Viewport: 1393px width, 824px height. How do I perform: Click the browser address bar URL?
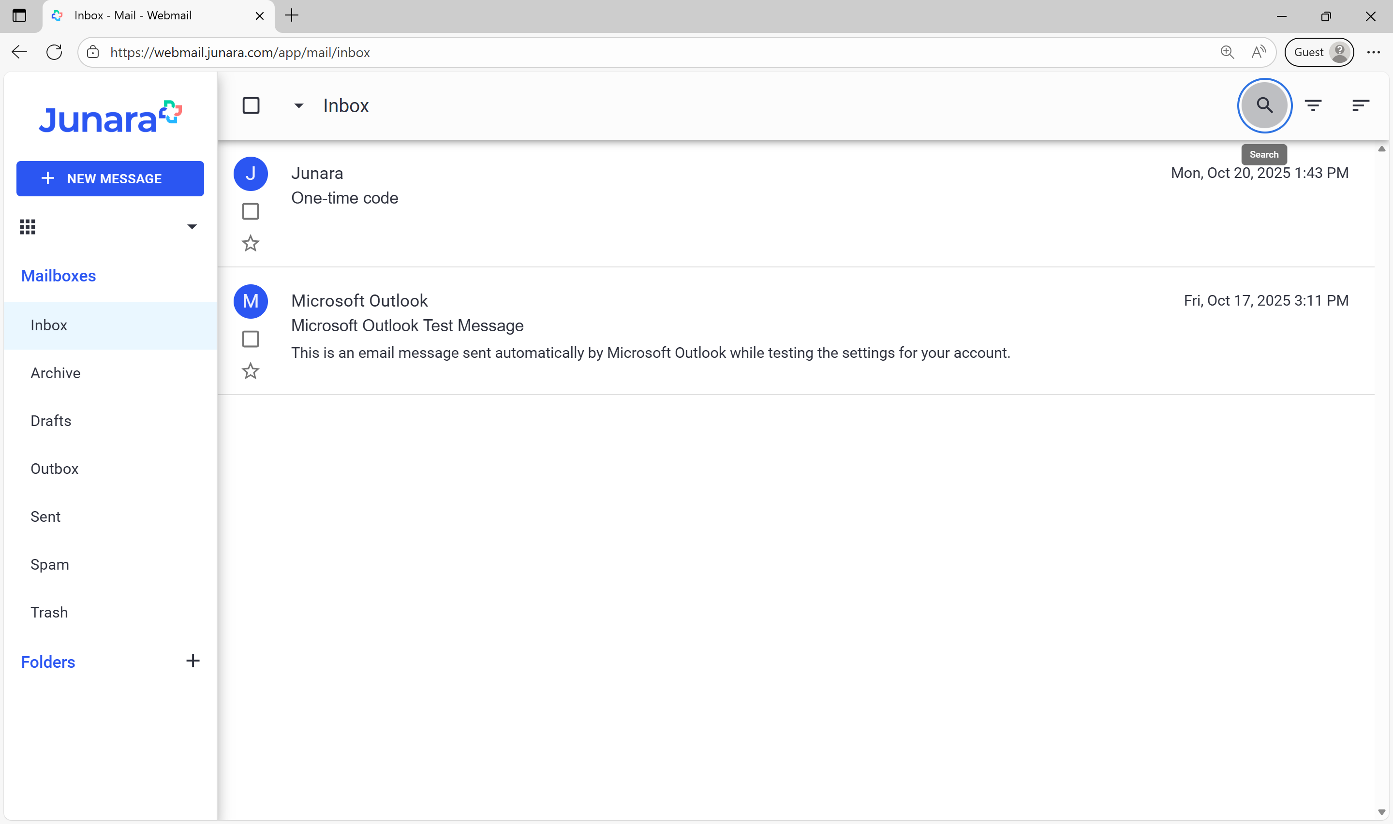point(240,52)
